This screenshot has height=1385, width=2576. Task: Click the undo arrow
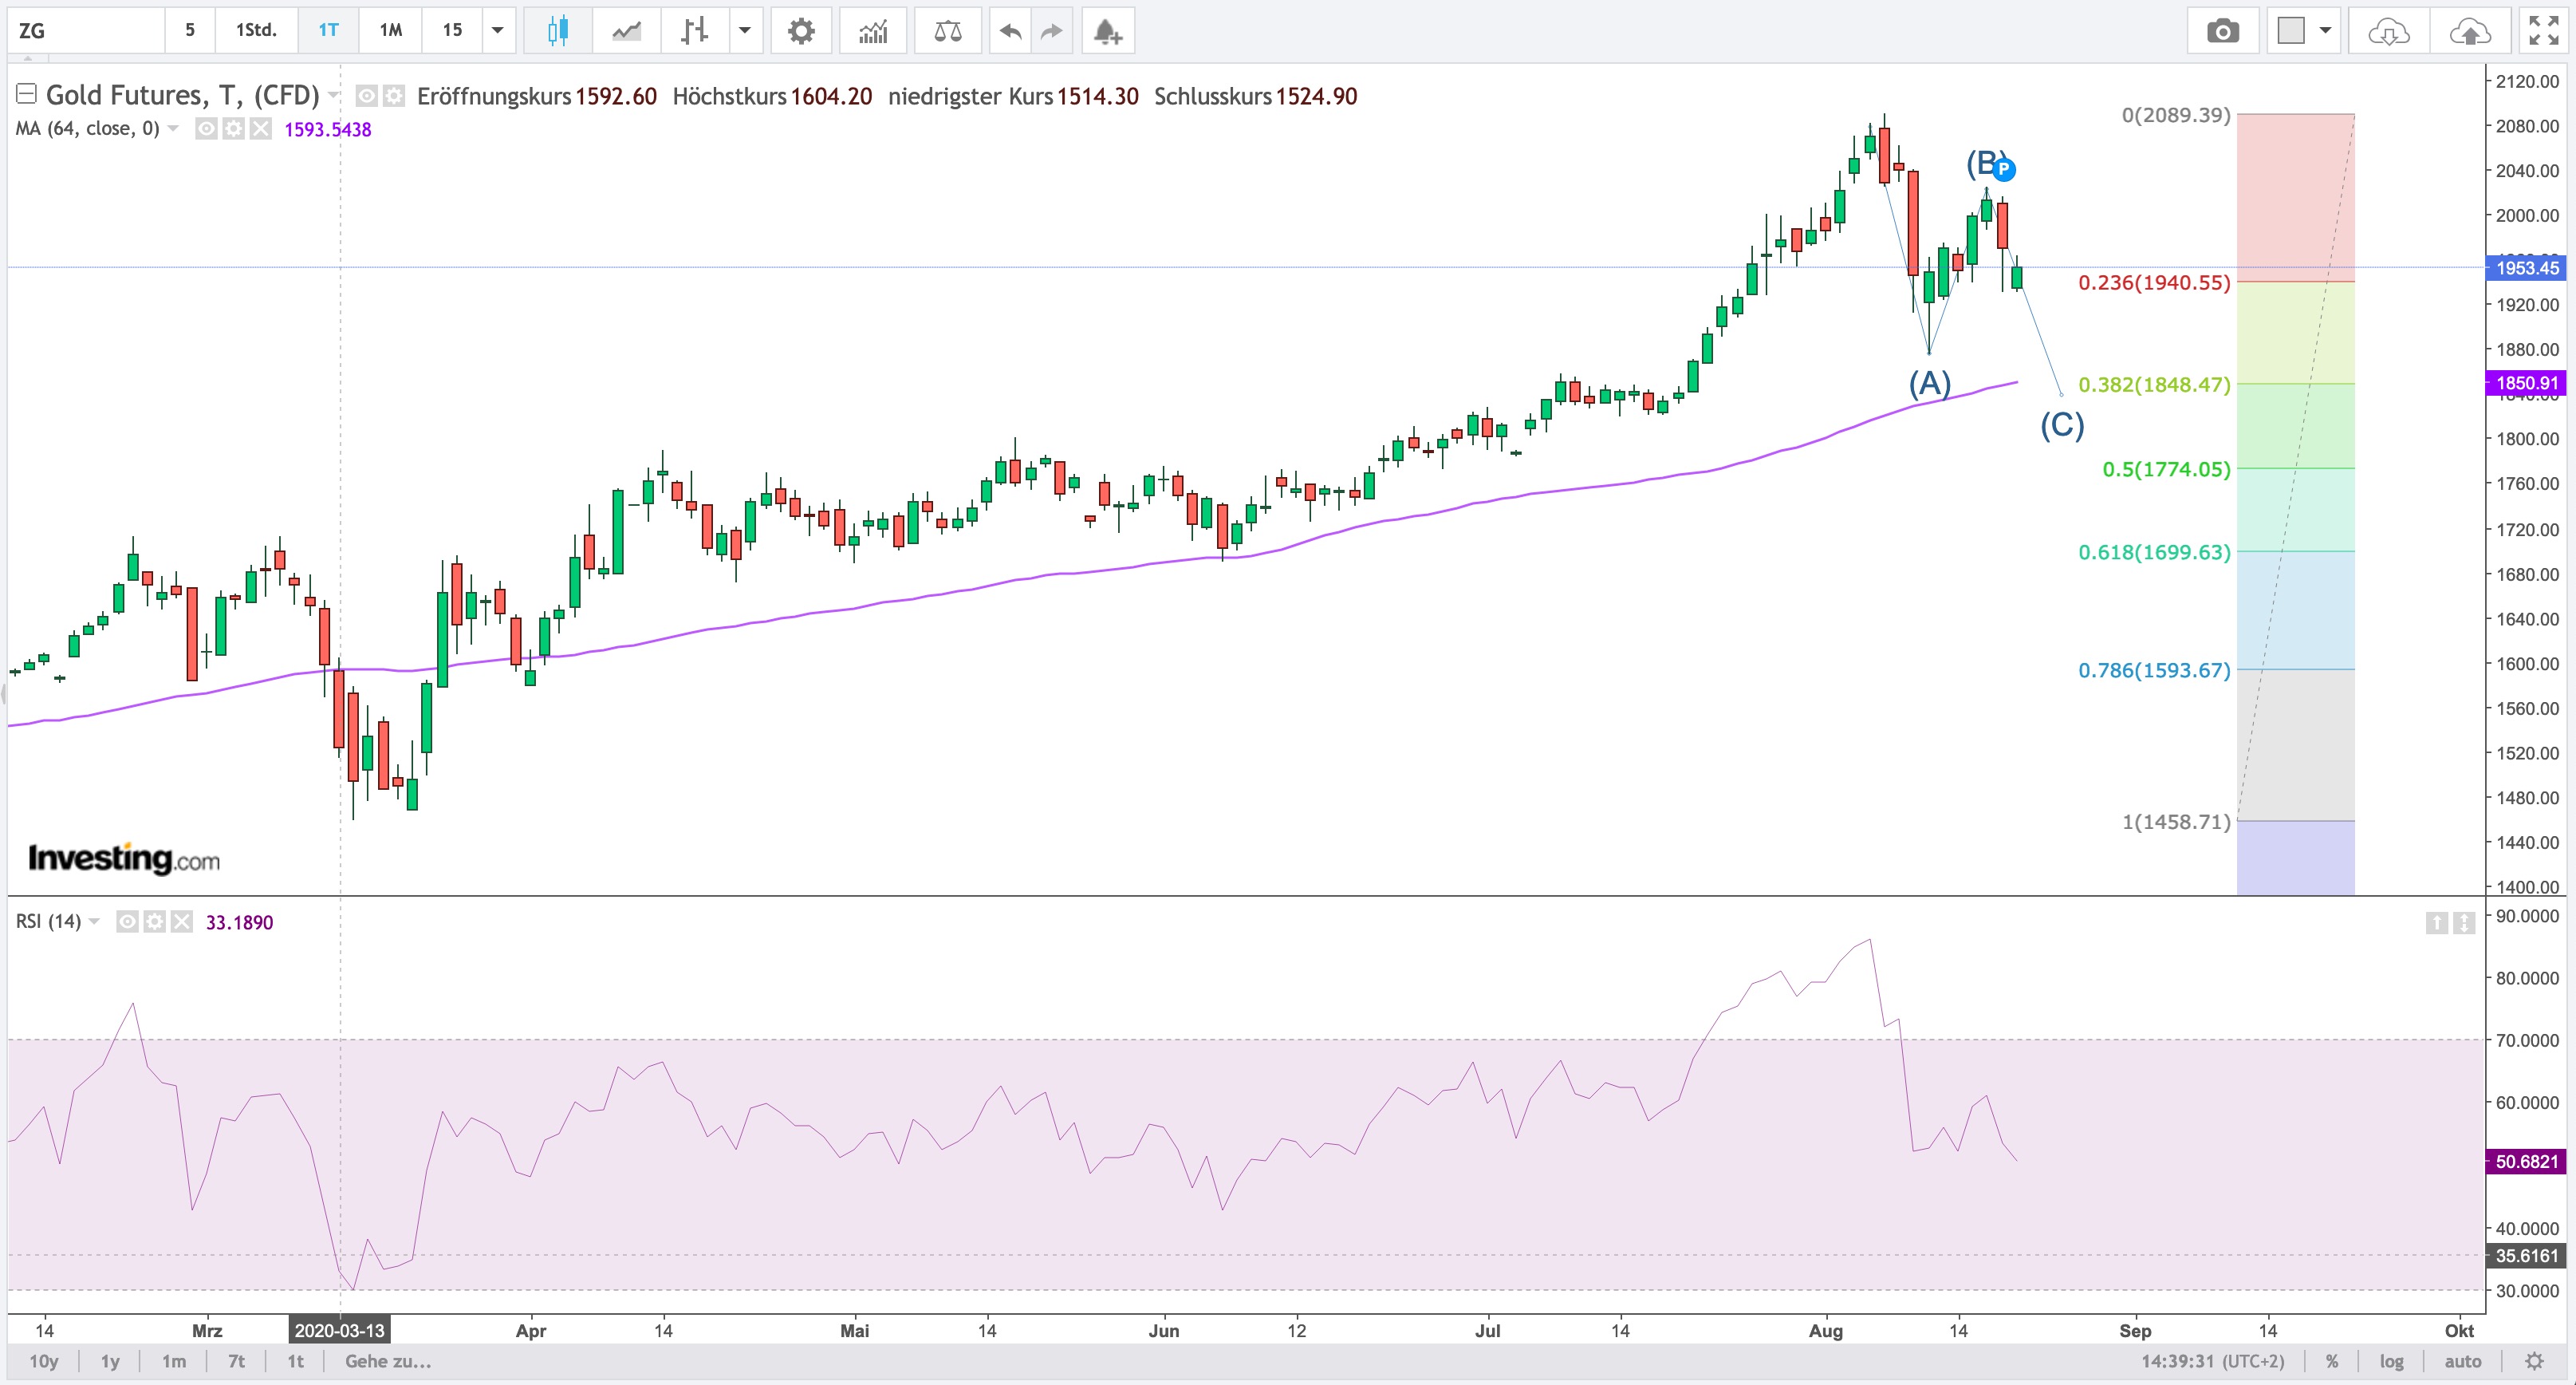[x=1011, y=30]
